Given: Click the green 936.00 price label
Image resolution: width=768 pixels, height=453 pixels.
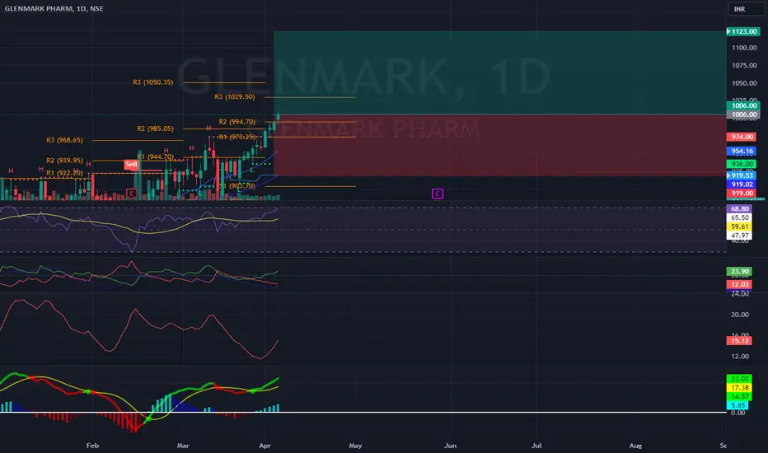Looking at the screenshot, I should click(x=741, y=164).
